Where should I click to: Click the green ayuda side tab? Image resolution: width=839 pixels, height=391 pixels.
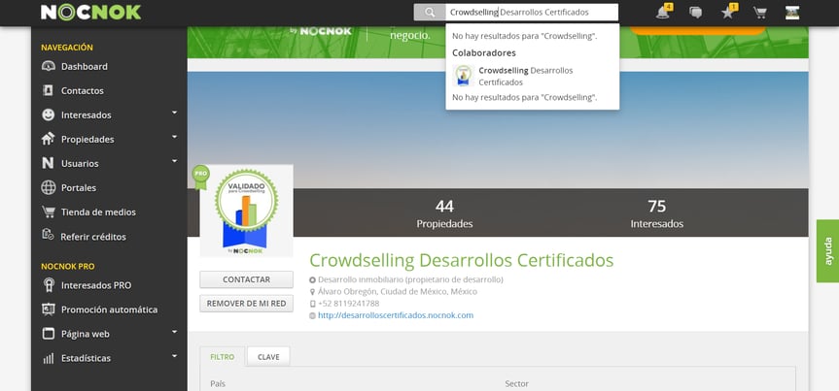[827, 251]
